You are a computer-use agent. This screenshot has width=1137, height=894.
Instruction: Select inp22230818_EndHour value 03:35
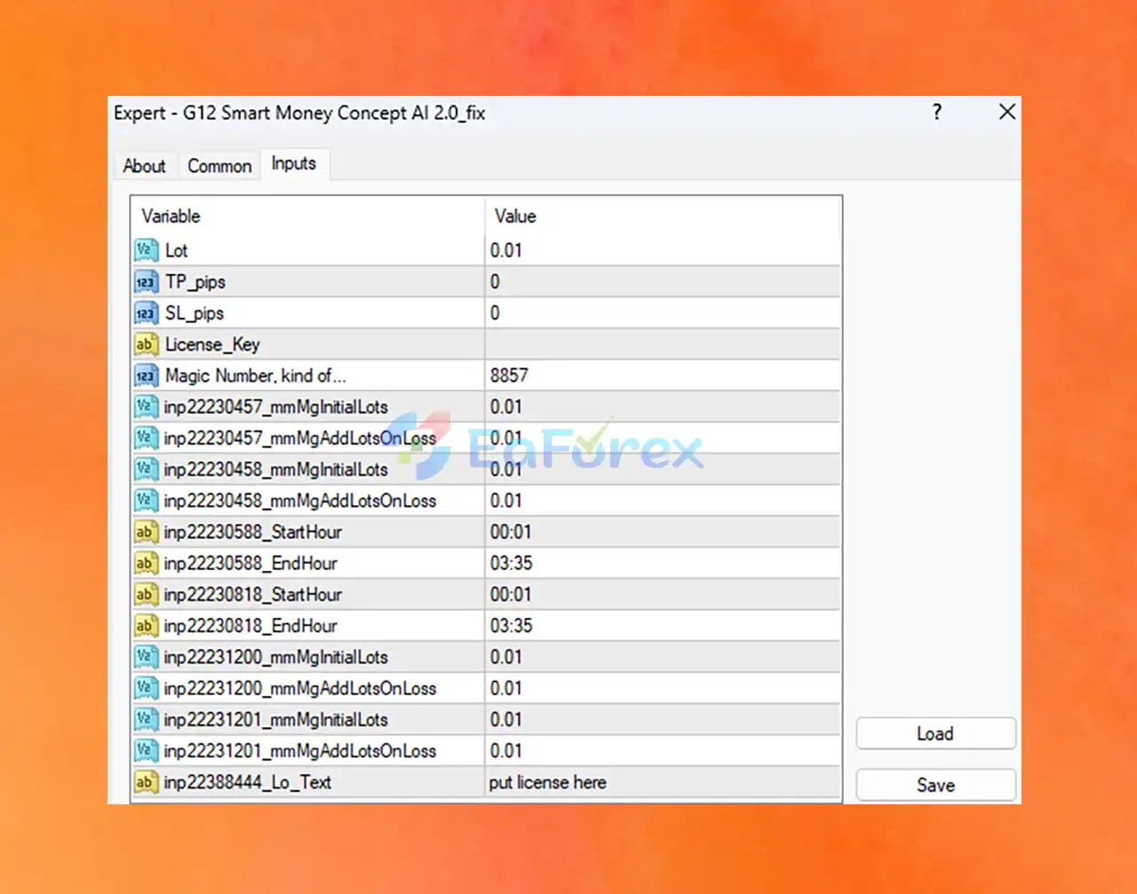pyautogui.click(x=663, y=626)
